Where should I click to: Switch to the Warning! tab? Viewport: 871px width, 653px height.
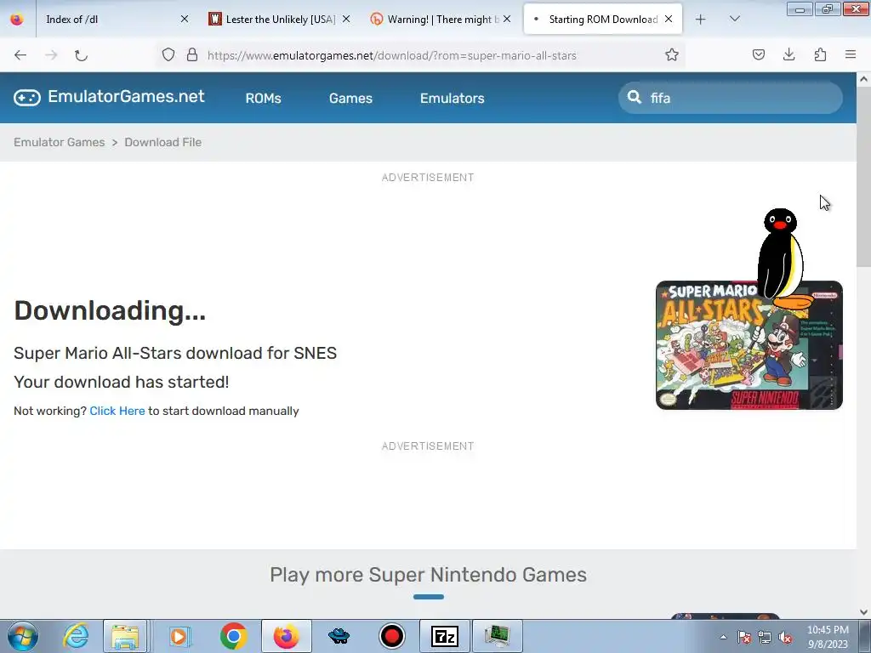[440, 20]
